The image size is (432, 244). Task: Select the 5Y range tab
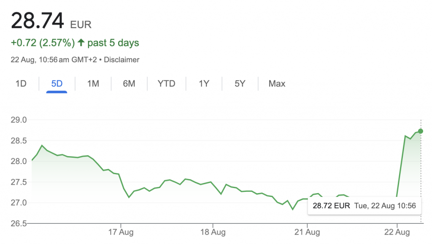[x=240, y=84]
